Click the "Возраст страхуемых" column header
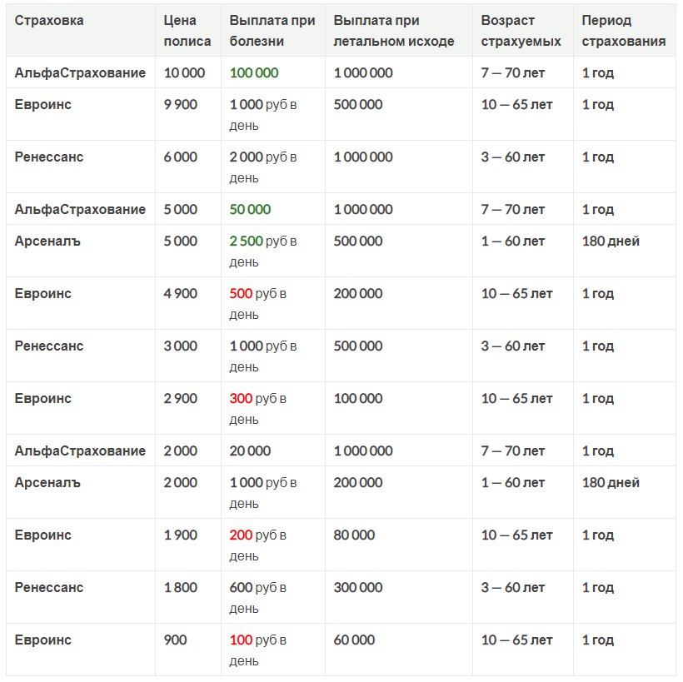Image resolution: width=683 pixels, height=682 pixels. coord(521,31)
